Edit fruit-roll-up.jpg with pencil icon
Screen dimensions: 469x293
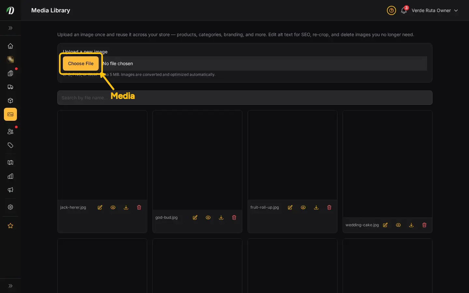click(290, 207)
